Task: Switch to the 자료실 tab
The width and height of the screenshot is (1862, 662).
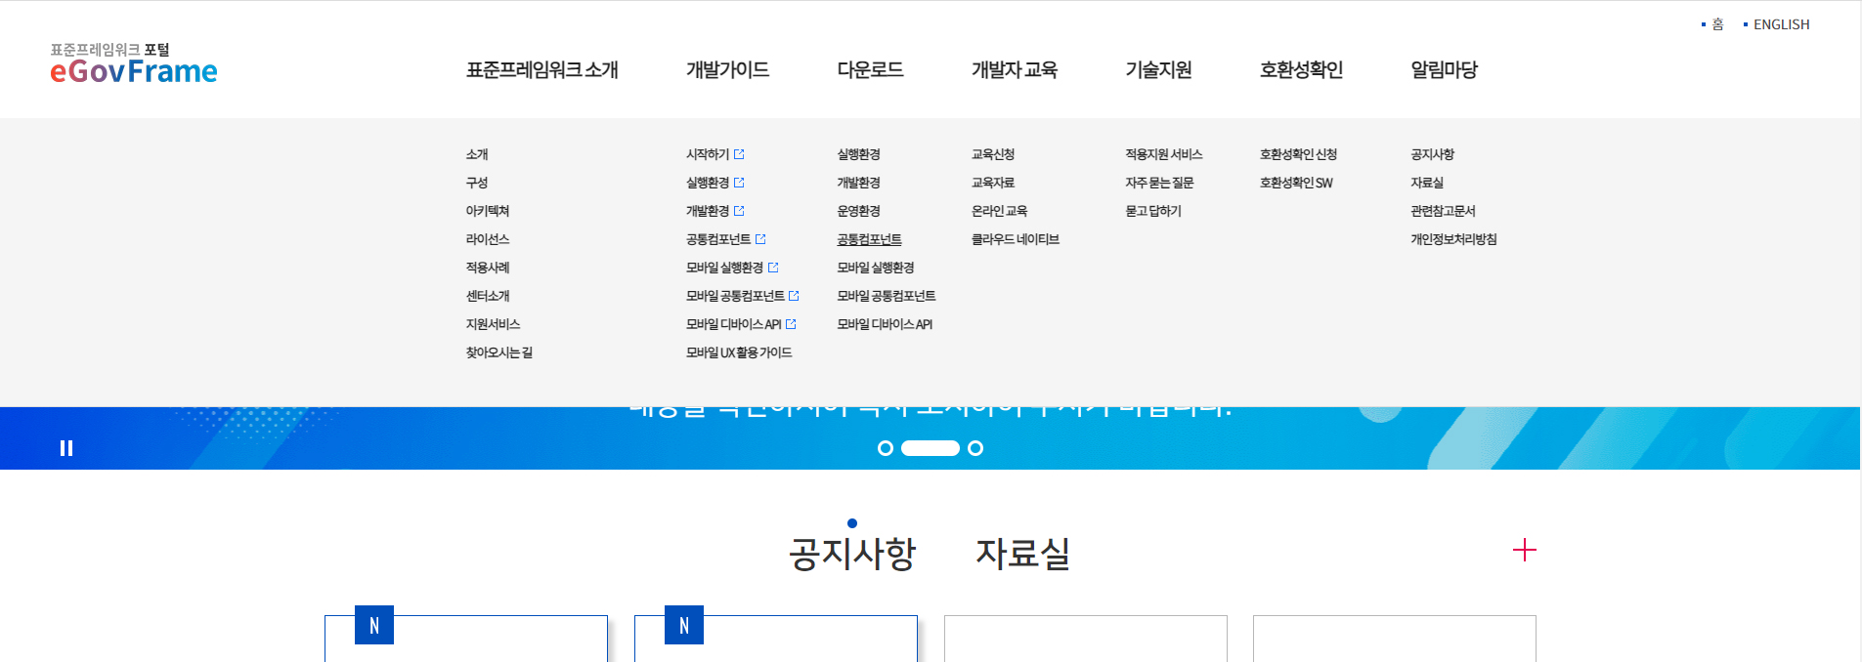Action: tap(1022, 554)
